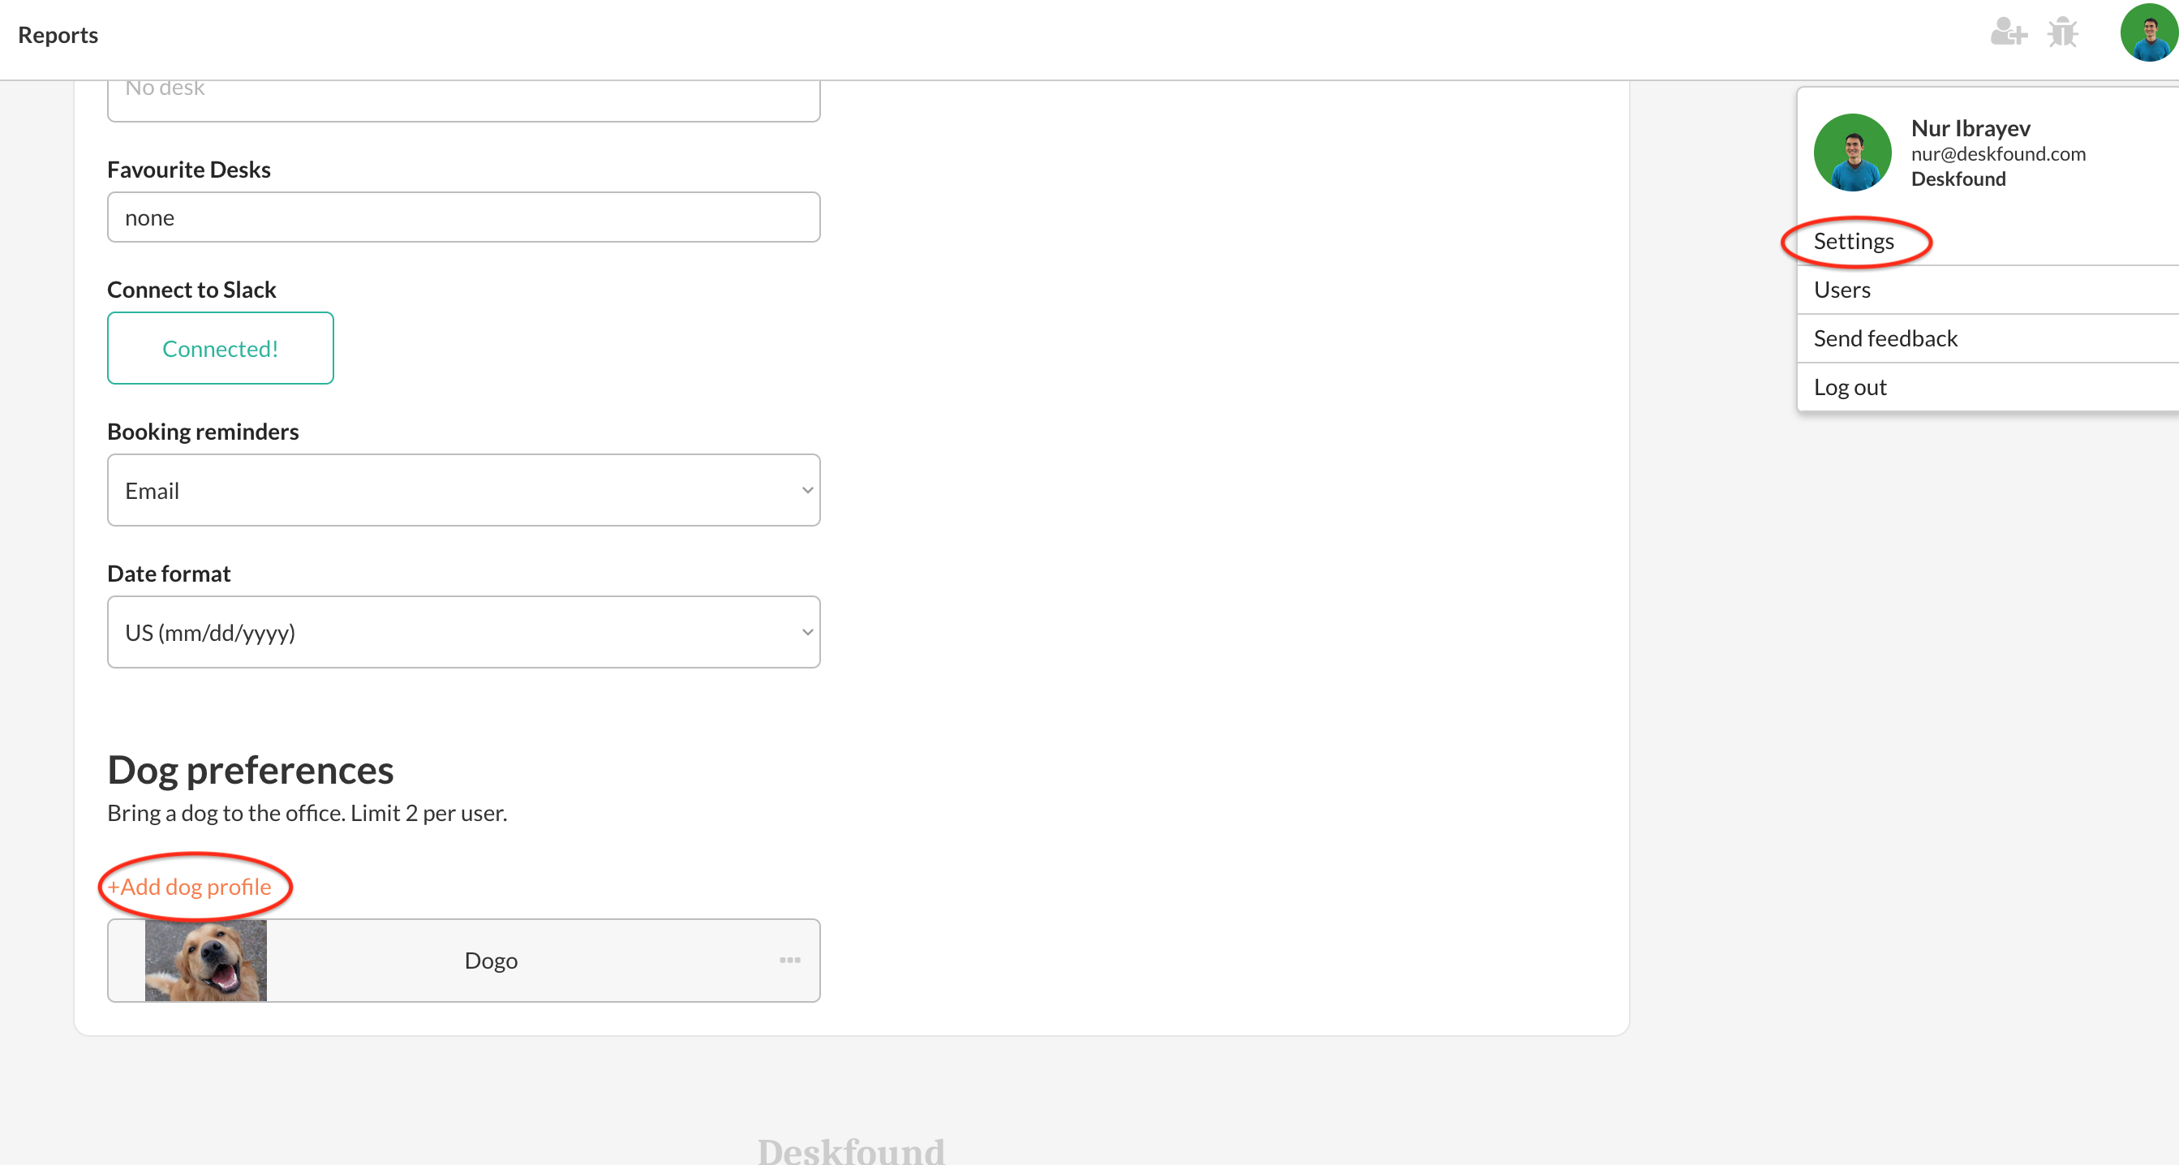Select the Dogo dog profile row
Viewport: 2179px width, 1165px height.
click(x=491, y=961)
